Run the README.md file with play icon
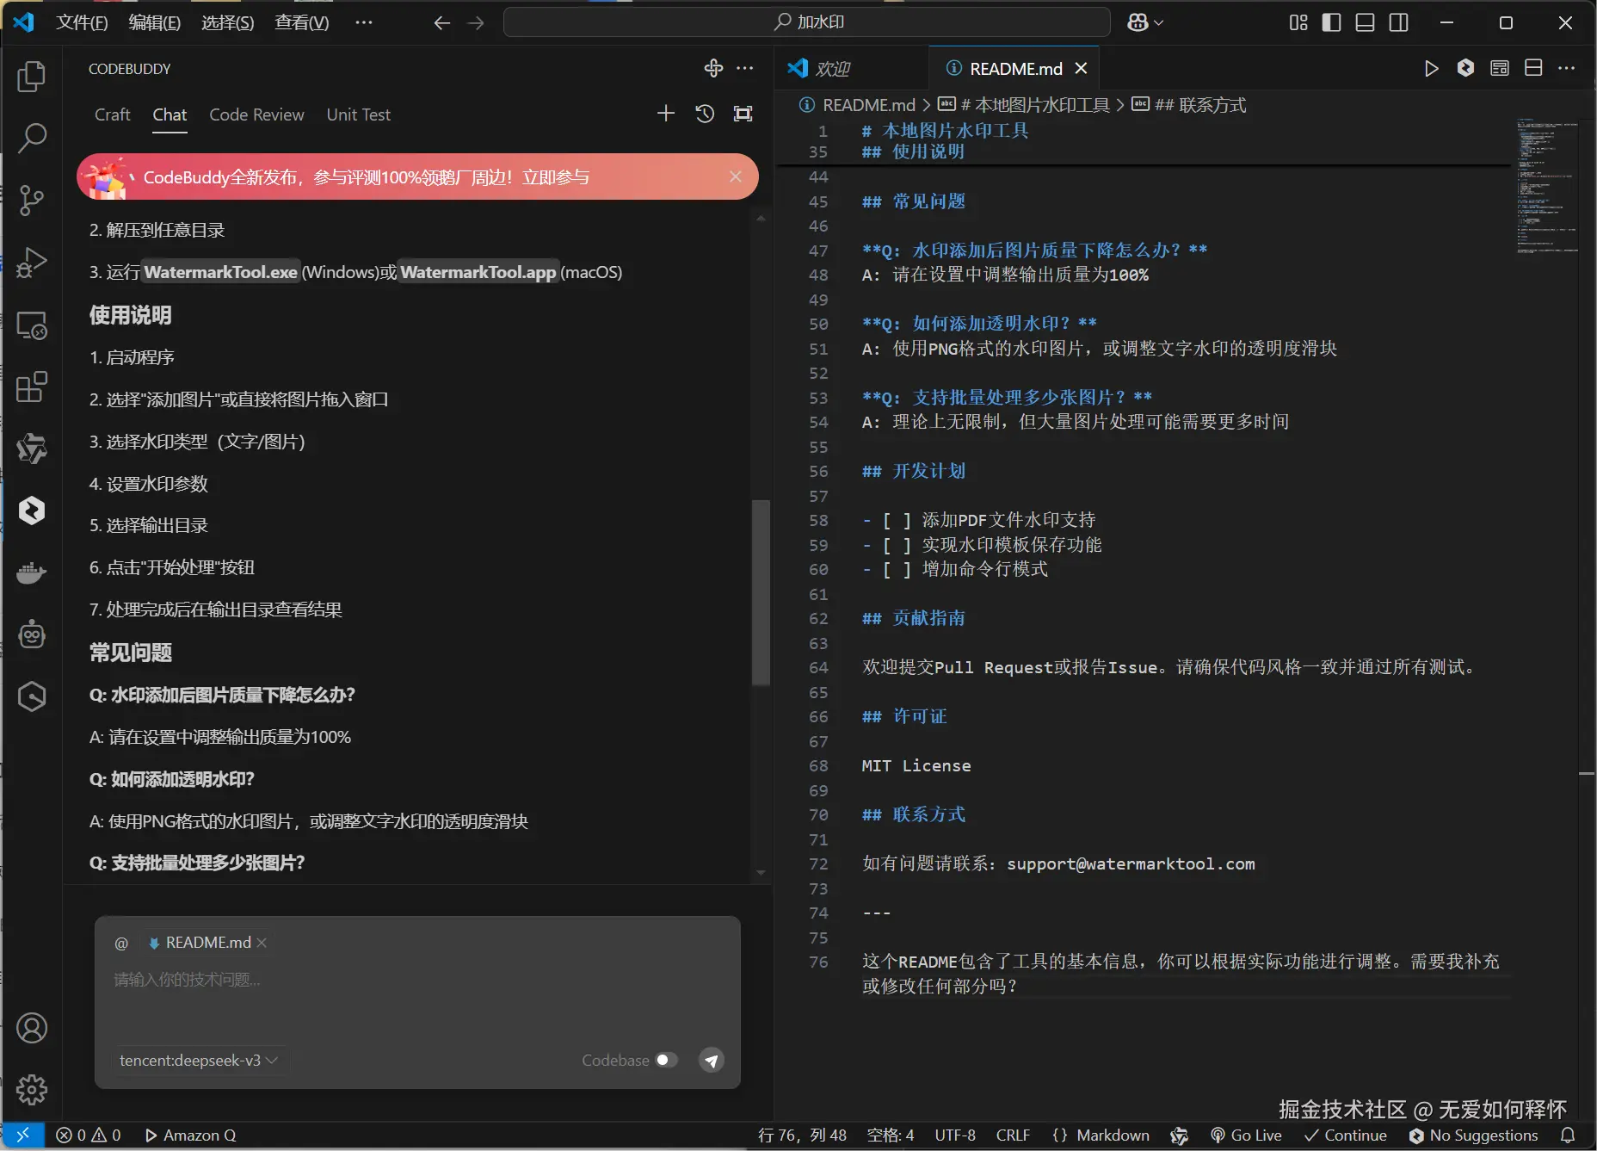1597x1151 pixels. (1431, 69)
